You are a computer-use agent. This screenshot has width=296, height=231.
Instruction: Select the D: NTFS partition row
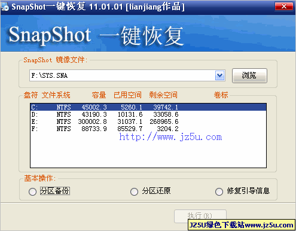coord(148,114)
